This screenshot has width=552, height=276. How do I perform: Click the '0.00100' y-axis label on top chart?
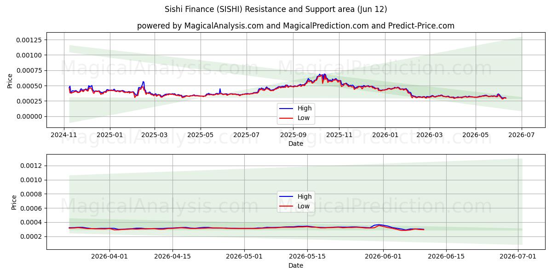[29, 55]
